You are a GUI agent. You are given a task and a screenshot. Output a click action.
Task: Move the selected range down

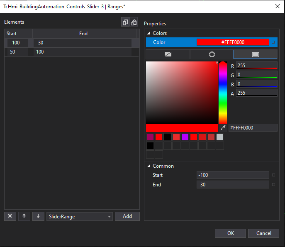pos(38,216)
